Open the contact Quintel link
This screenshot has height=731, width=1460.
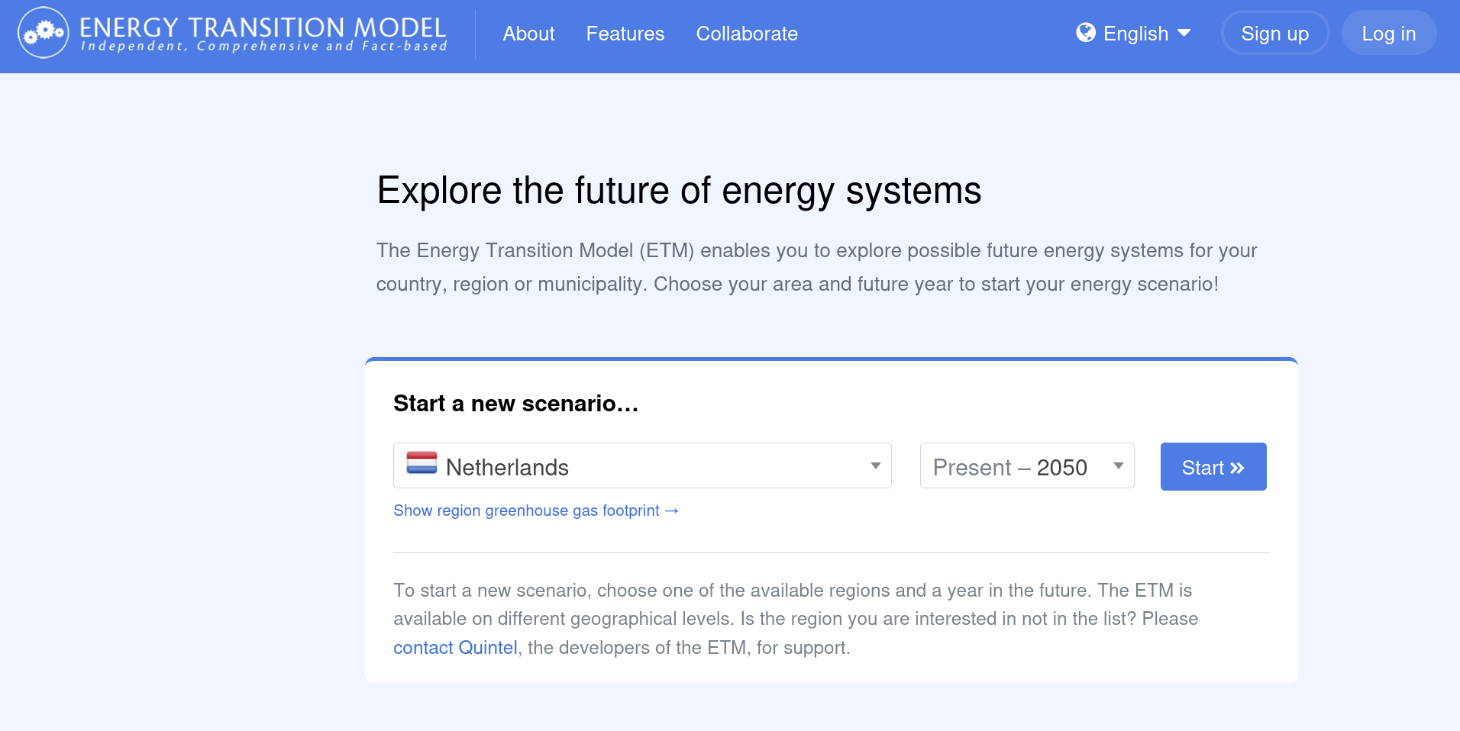click(x=455, y=648)
